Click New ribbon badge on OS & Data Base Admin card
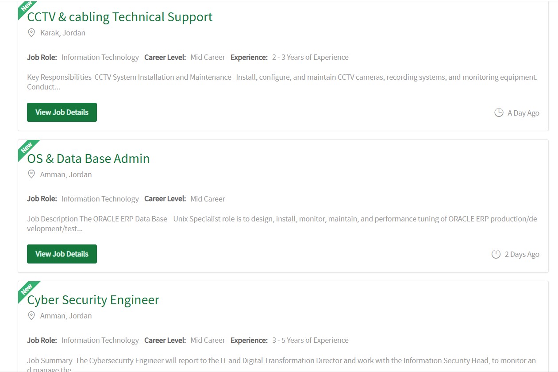The image size is (558, 372). tap(28, 150)
